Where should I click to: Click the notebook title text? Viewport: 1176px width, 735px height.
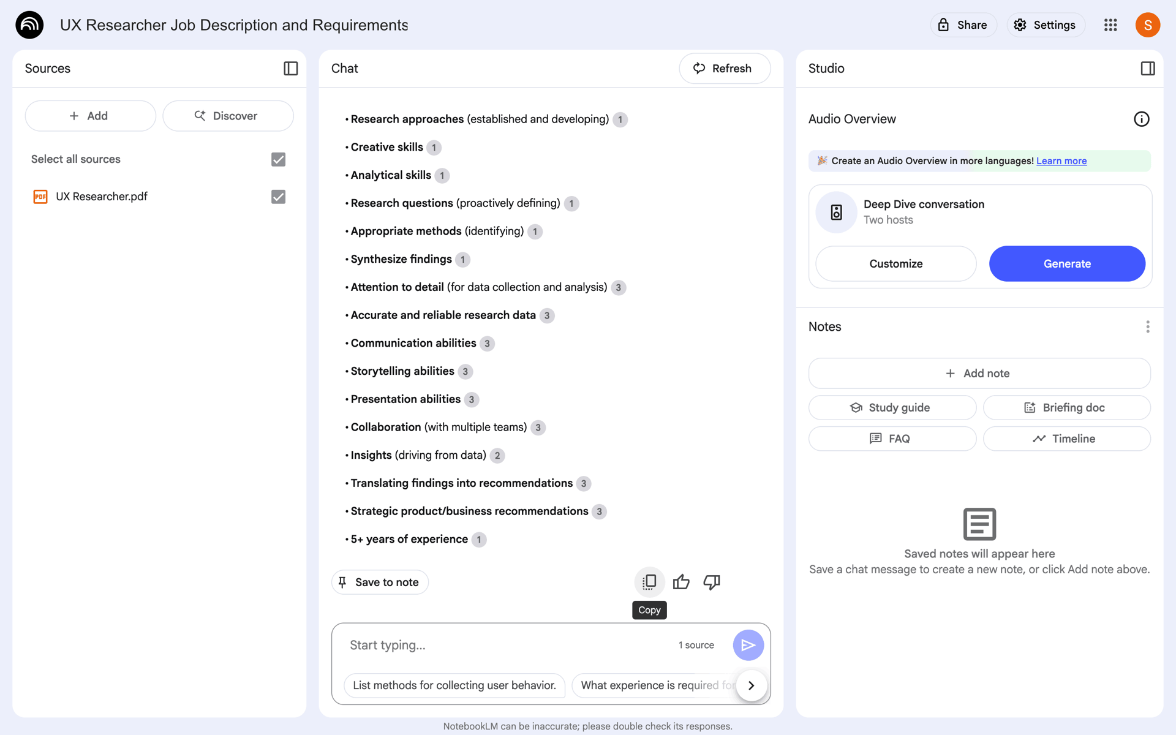[x=234, y=25]
